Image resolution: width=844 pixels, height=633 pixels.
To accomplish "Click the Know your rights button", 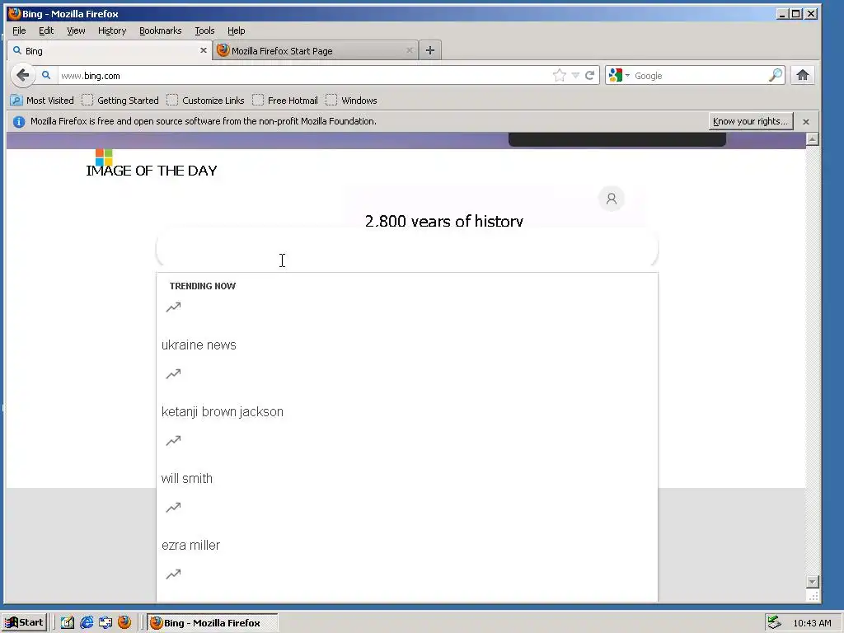I will (x=750, y=121).
